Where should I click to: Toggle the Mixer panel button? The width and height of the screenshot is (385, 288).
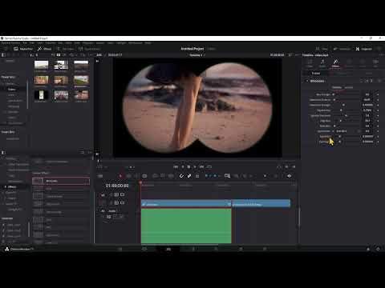[322, 49]
